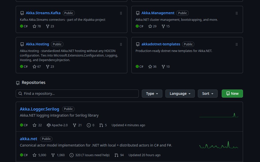
Task: View the 23 forks of Akka.Streams.Kafka
Action: coord(50,26)
